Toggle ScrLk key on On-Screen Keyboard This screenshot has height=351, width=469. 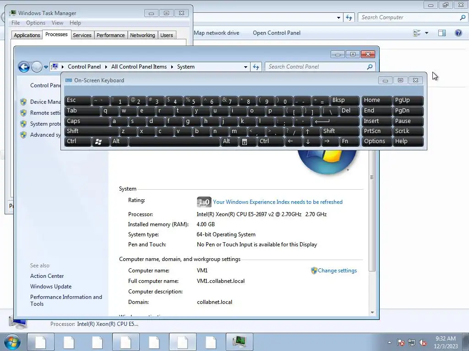pyautogui.click(x=408, y=131)
